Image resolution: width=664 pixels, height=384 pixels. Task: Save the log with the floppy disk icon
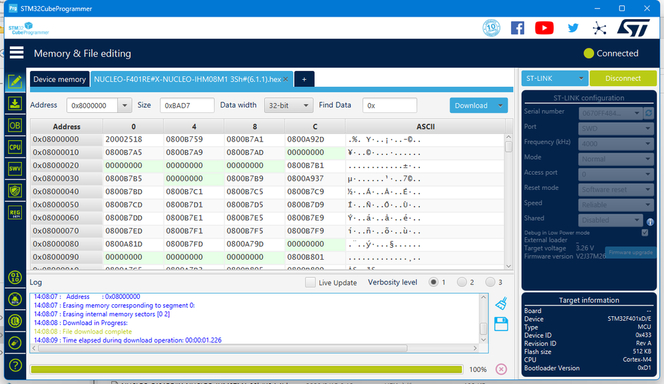point(501,324)
